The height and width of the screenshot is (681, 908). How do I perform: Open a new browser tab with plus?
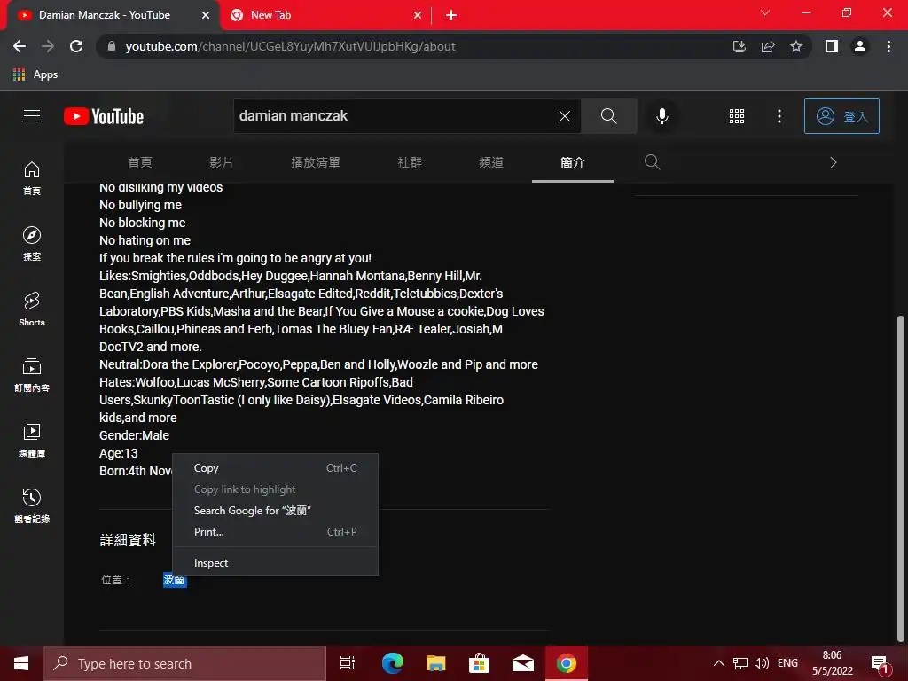(x=451, y=16)
